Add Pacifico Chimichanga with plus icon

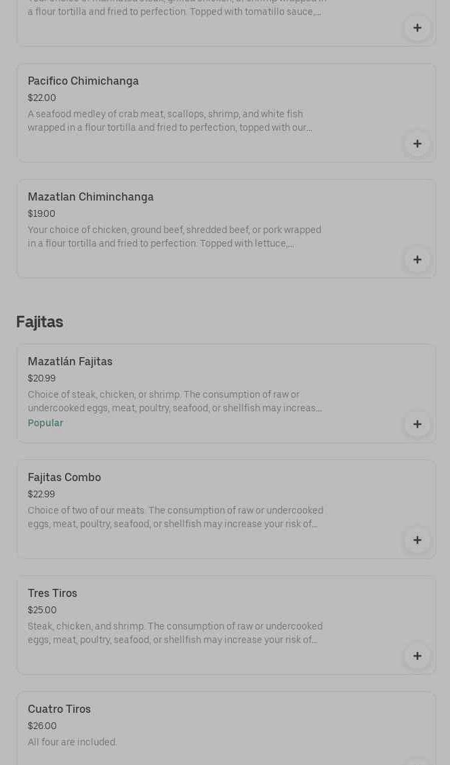click(x=417, y=144)
